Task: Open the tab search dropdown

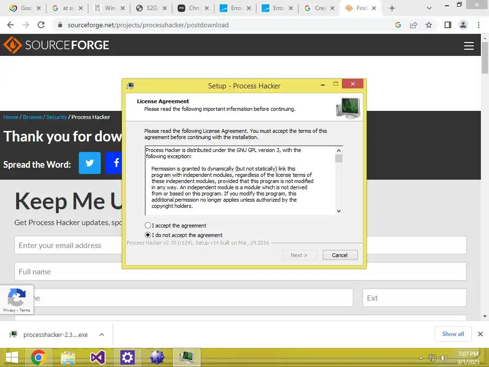Action: pyautogui.click(x=429, y=8)
